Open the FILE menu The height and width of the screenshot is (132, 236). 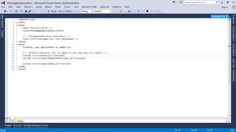click(3, 7)
